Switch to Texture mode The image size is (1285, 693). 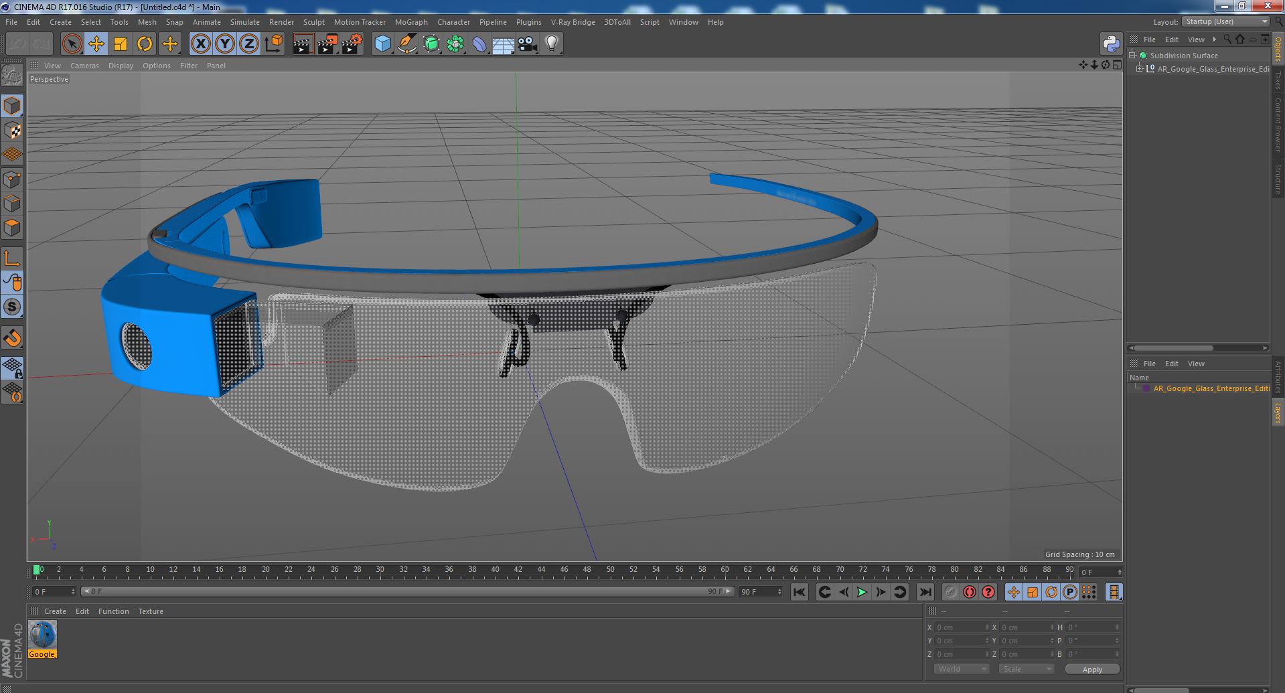12,130
